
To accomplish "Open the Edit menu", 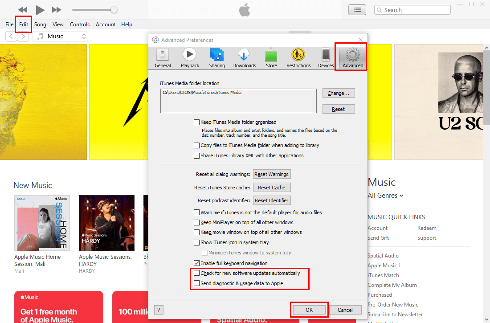I will pyautogui.click(x=24, y=25).
